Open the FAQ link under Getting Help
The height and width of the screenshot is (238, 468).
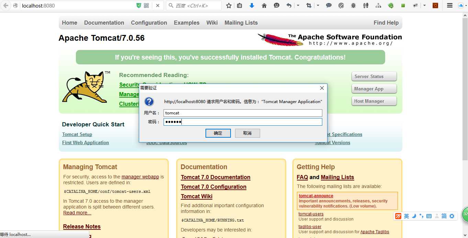point(302,177)
